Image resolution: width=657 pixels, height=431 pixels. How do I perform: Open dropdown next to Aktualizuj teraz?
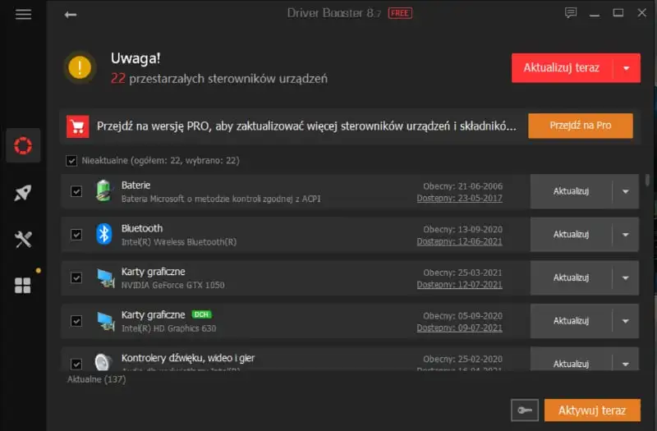click(x=627, y=68)
